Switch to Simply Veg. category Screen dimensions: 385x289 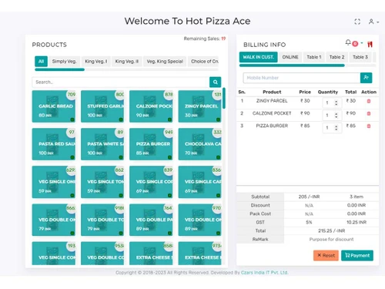click(64, 61)
